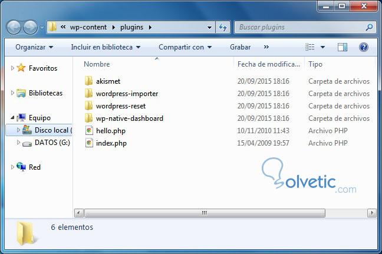Select plugins in the address breadcrumb
This screenshot has height=254, width=382.
131,27
